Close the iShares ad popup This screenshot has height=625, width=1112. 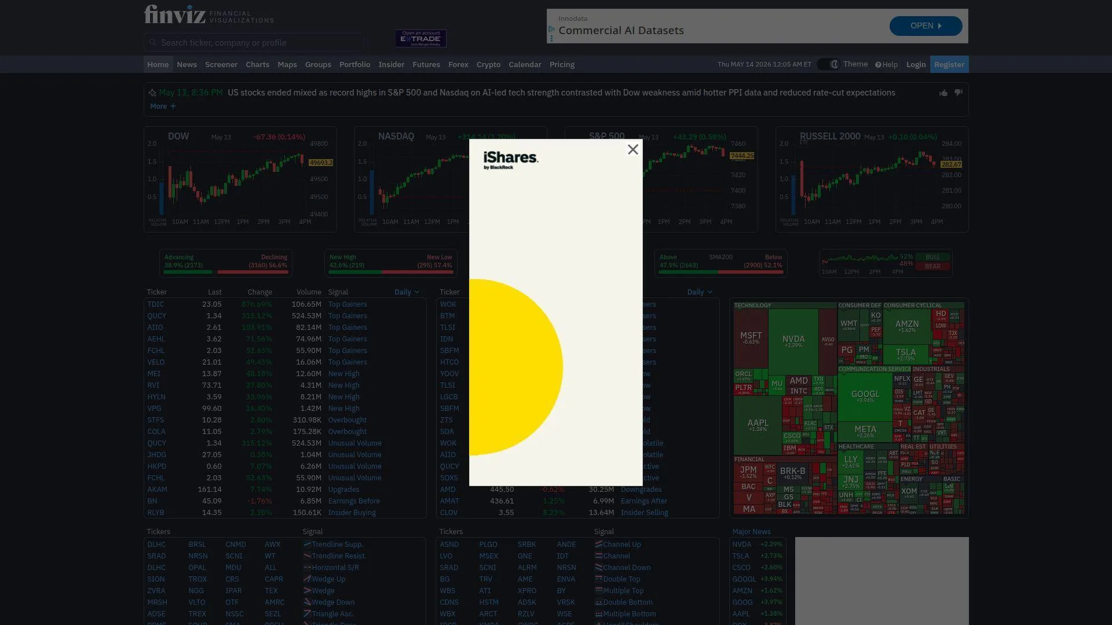633,150
